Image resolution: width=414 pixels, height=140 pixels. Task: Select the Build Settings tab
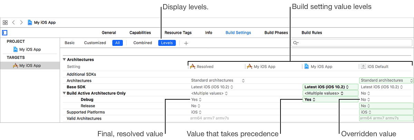tap(238, 33)
